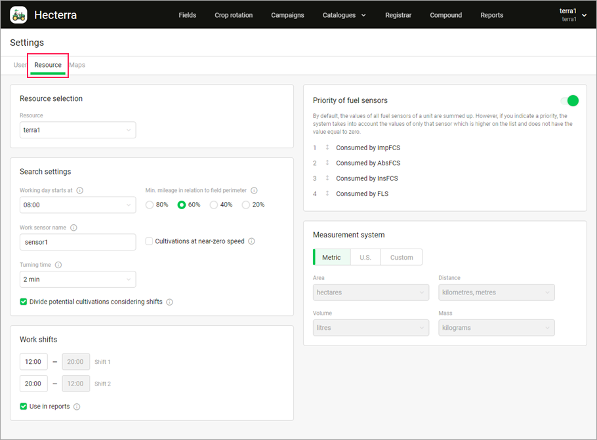Click info icon beside Turning time
This screenshot has height=440, width=597.
point(58,265)
